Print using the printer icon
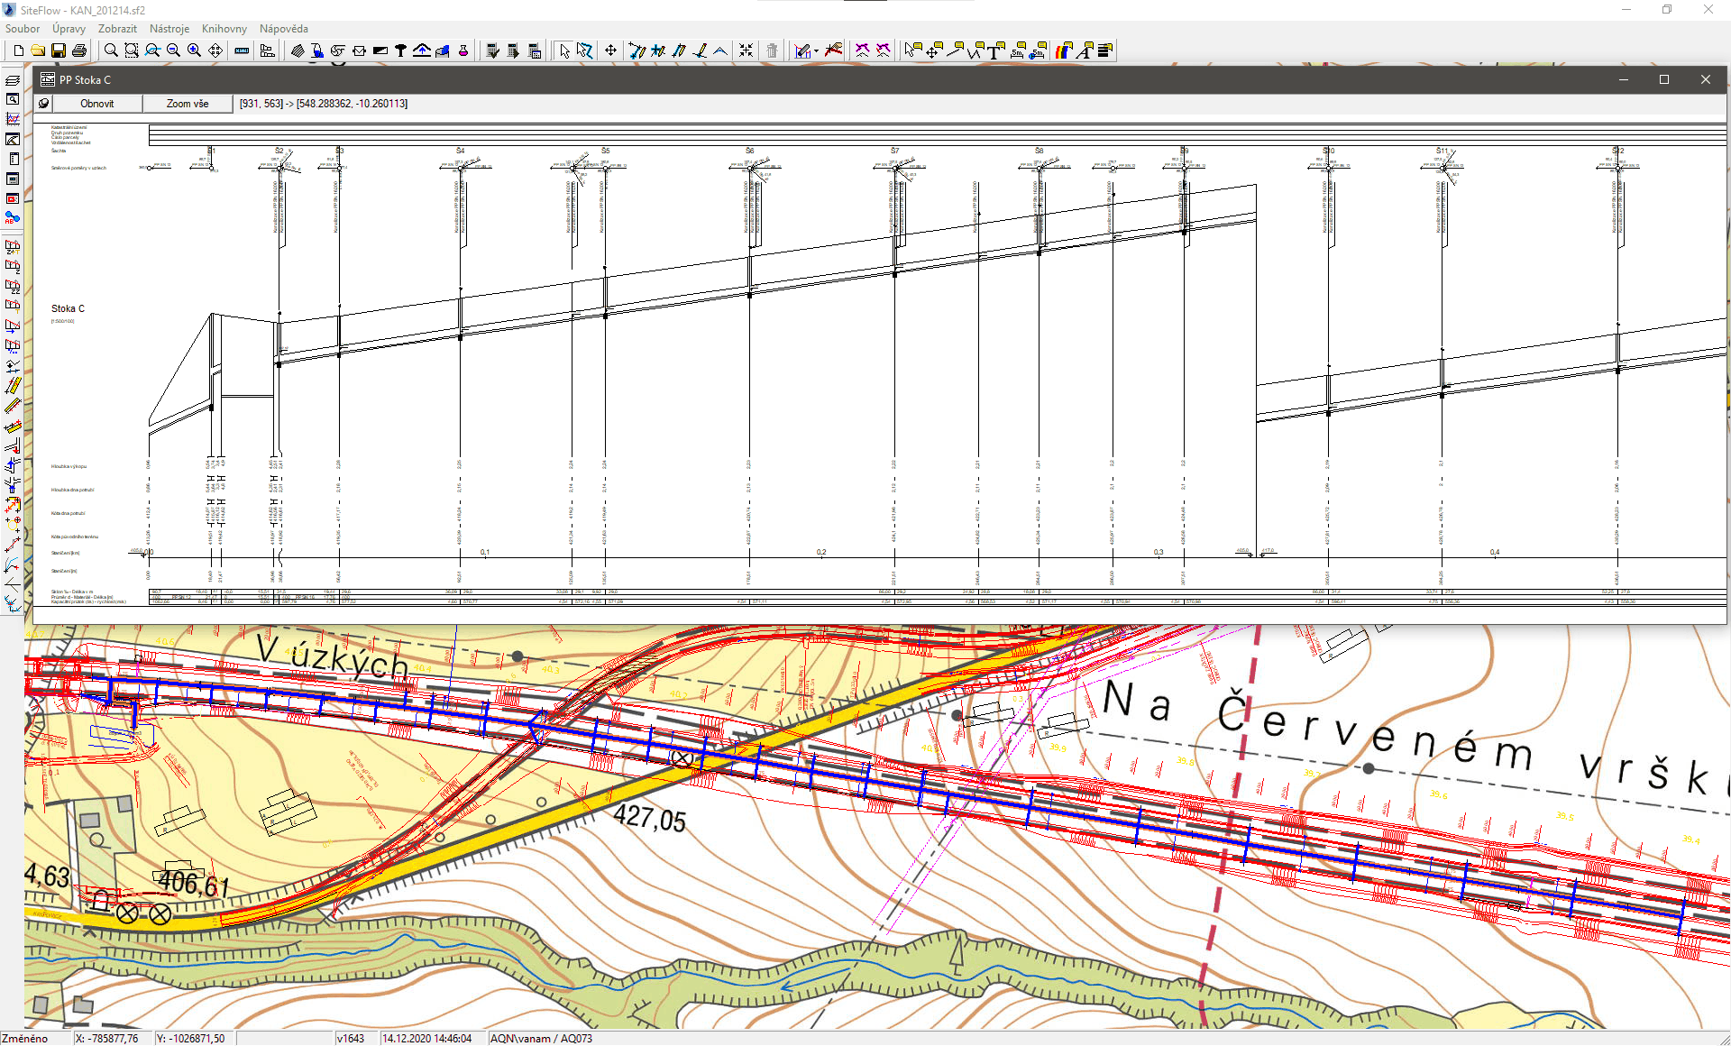The width and height of the screenshot is (1731, 1046). pyautogui.click(x=79, y=50)
